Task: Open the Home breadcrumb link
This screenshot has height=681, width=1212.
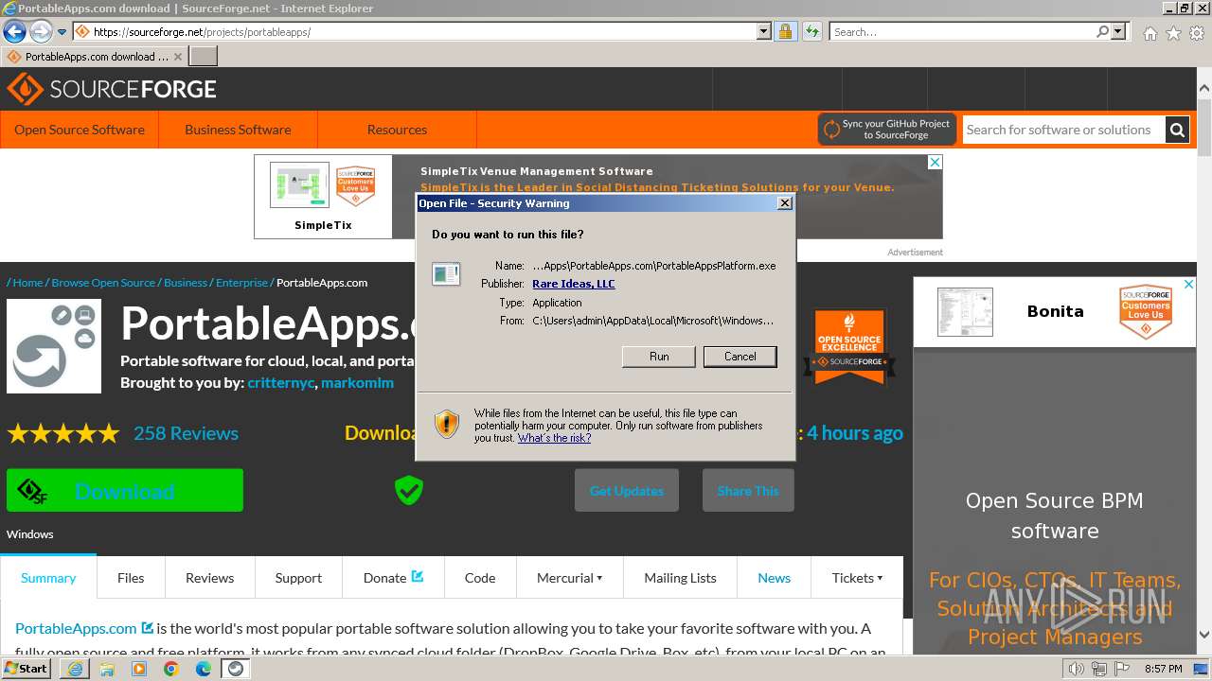Action: [27, 283]
